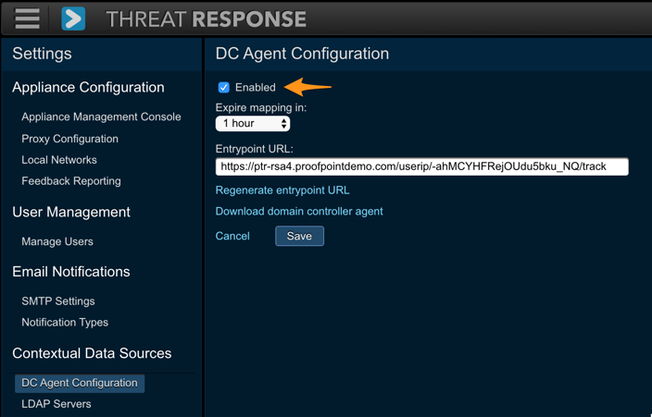Open the Expire mapping dropdown
Image resolution: width=652 pixels, height=417 pixels.
point(253,123)
